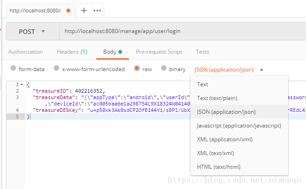Switch to the Headers (1) tab
306x189 pixels.
pyautogui.click(x=72, y=52)
